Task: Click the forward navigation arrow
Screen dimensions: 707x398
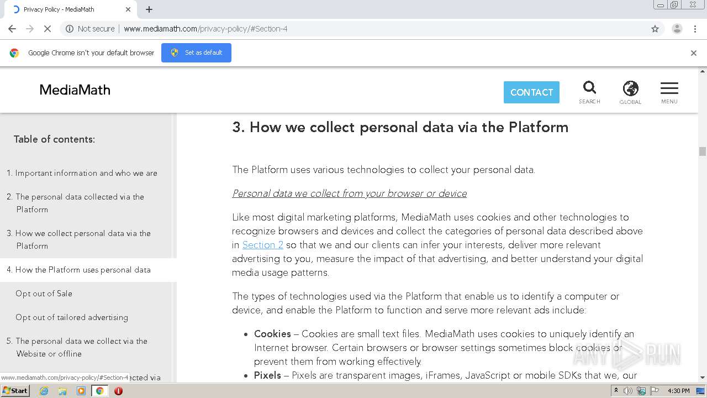Action: (30, 29)
